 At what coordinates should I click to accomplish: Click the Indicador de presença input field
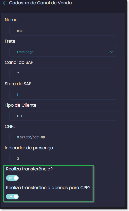tap(63, 159)
